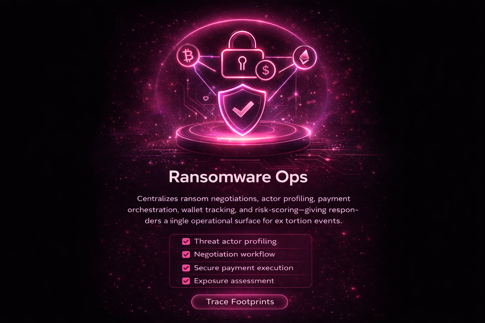Viewport: 485px width, 323px height.
Task: Select the Secure payment execution label
Action: point(243,268)
